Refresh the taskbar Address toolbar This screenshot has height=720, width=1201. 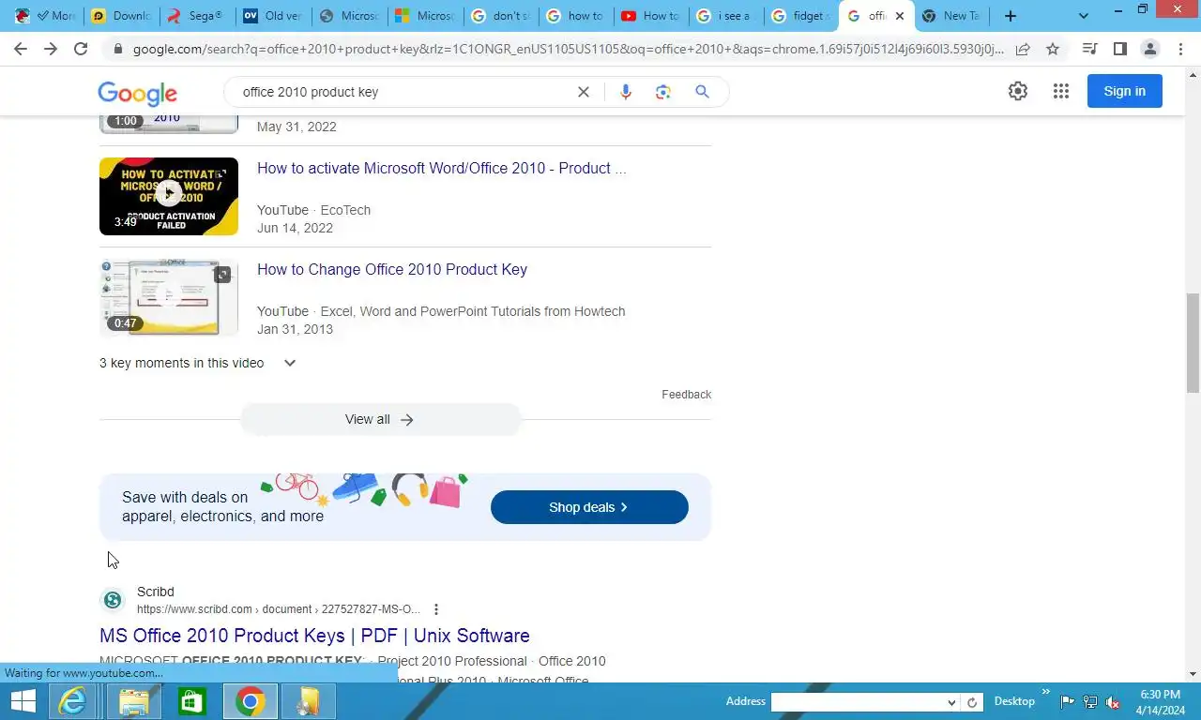coord(972,702)
